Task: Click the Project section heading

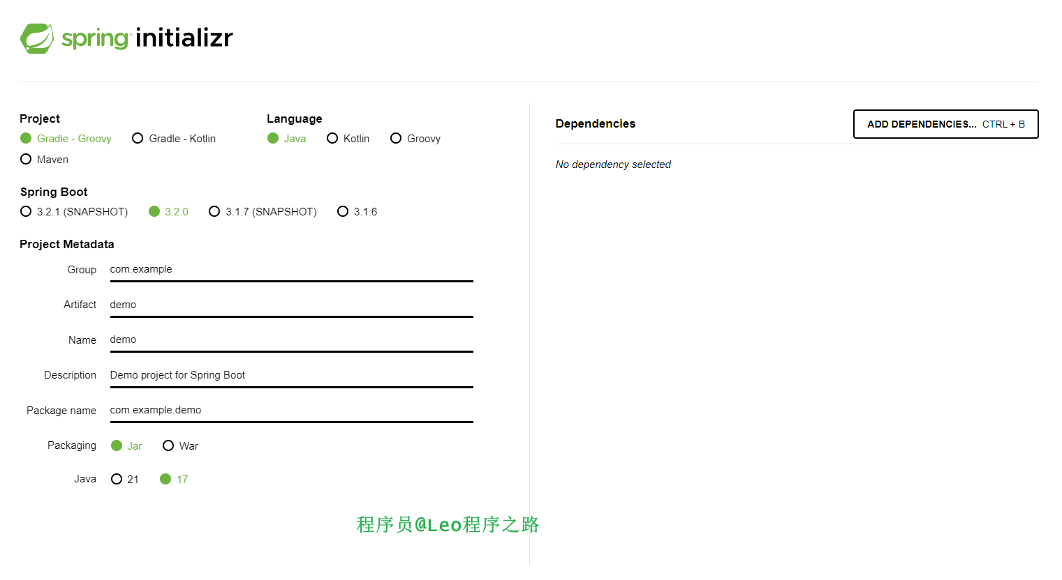Action: coord(40,119)
